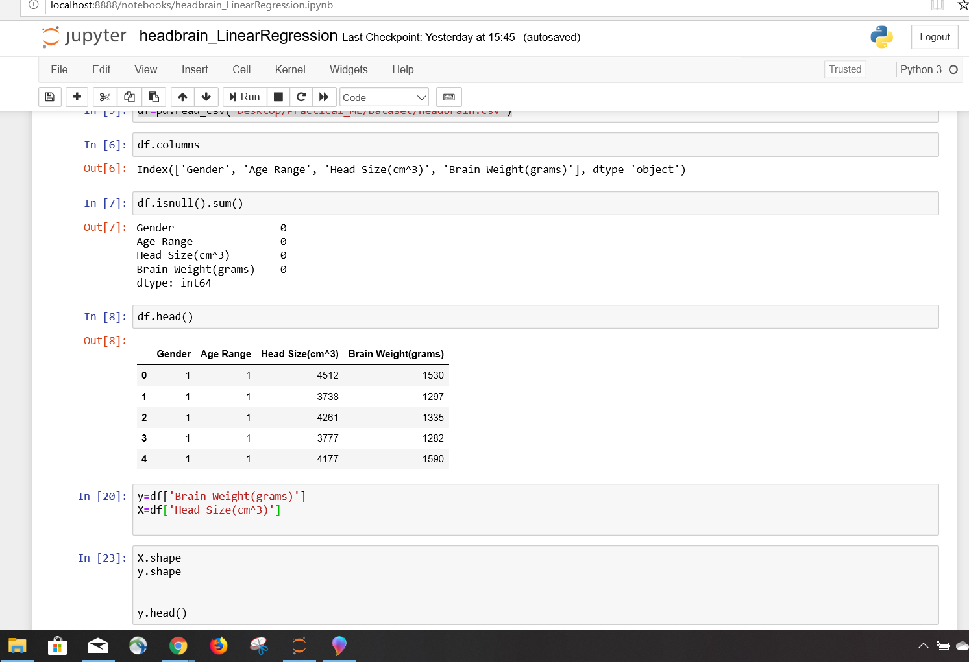Image resolution: width=969 pixels, height=662 pixels.
Task: Click into the df.head() code cell
Action: (535, 317)
